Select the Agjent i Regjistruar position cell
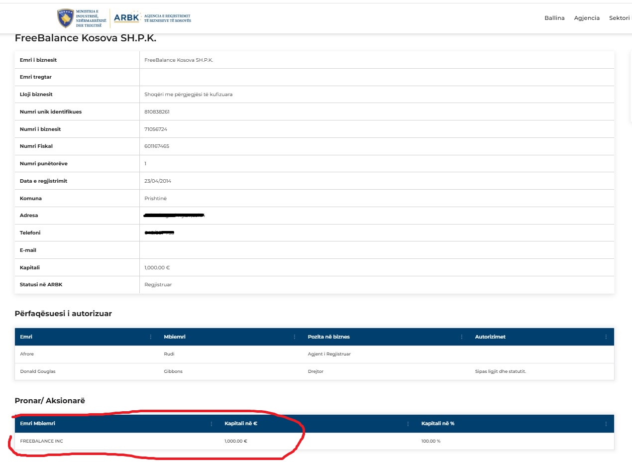 pos(330,354)
